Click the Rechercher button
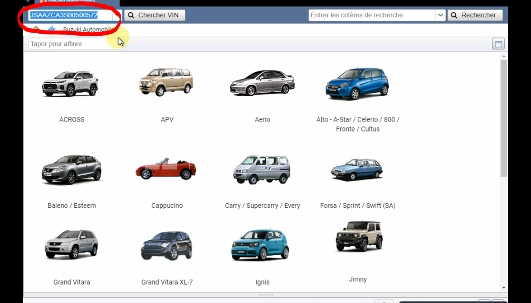 475,15
